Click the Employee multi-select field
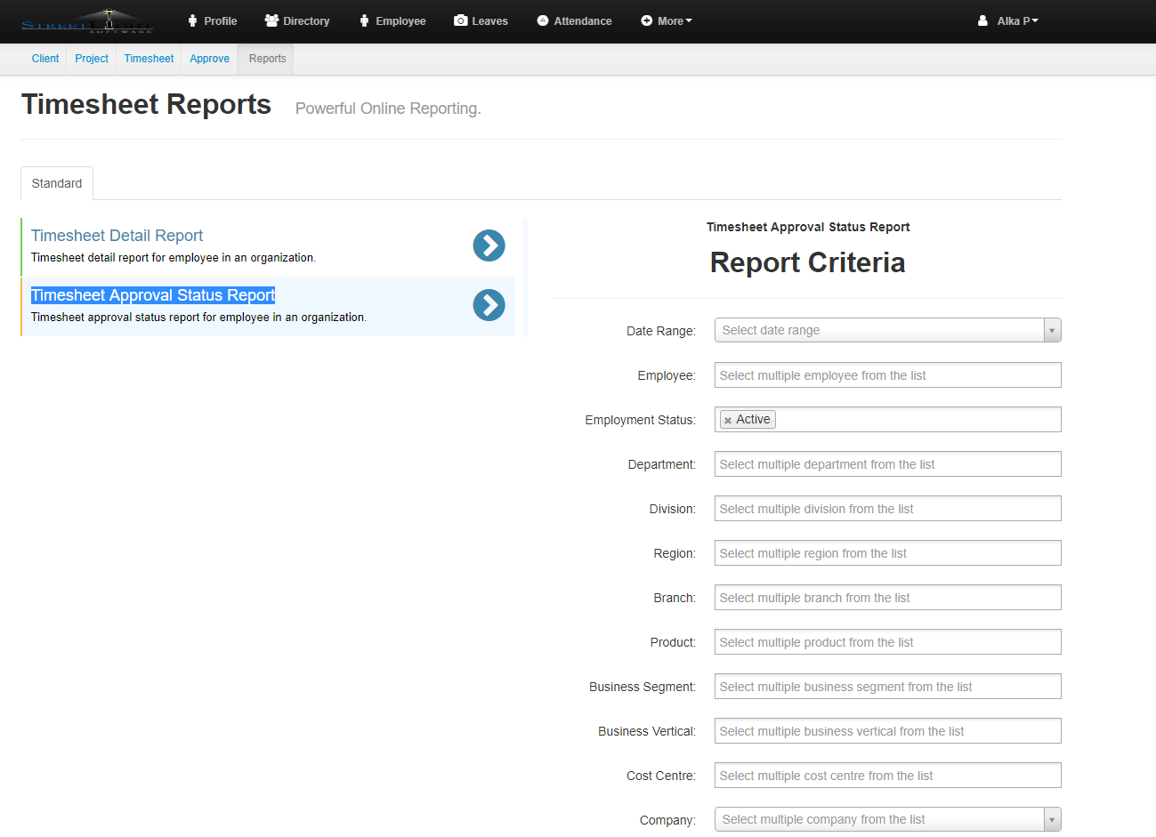Viewport: 1156px width, 837px height. tap(887, 375)
